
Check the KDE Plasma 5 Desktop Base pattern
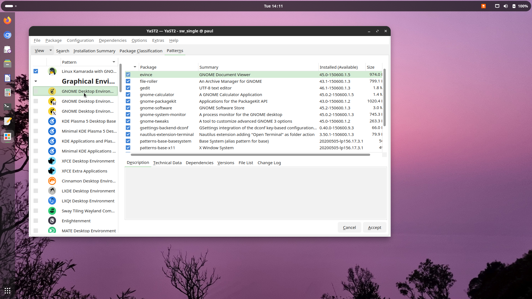[36, 121]
